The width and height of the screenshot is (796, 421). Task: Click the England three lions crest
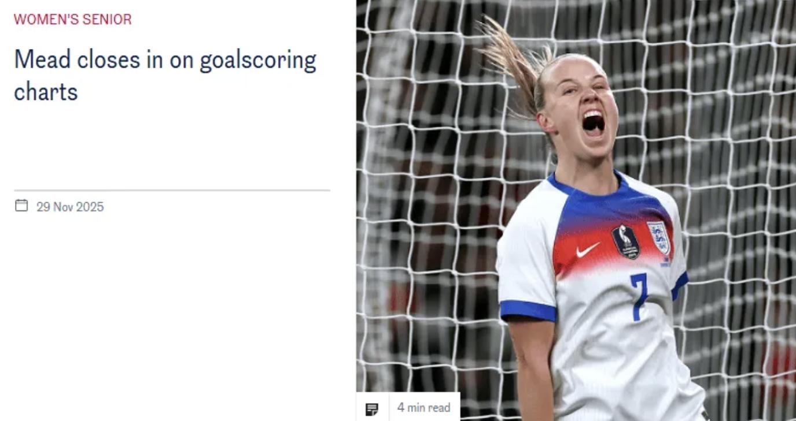tap(658, 238)
